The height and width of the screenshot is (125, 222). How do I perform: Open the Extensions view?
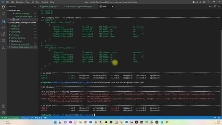pos(3,34)
